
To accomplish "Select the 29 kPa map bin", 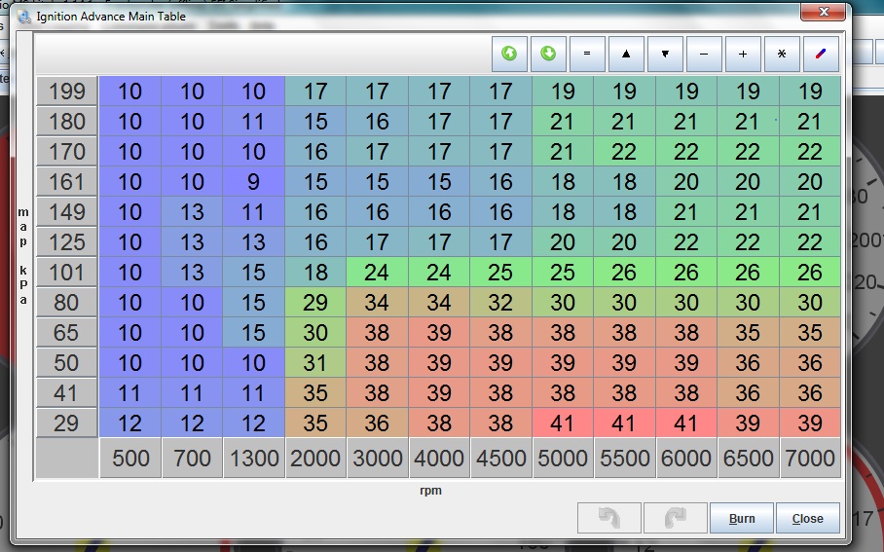I will [x=66, y=423].
